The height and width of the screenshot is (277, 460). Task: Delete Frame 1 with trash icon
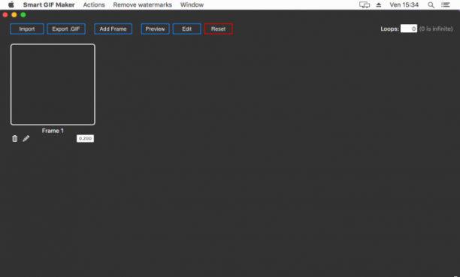click(15, 139)
